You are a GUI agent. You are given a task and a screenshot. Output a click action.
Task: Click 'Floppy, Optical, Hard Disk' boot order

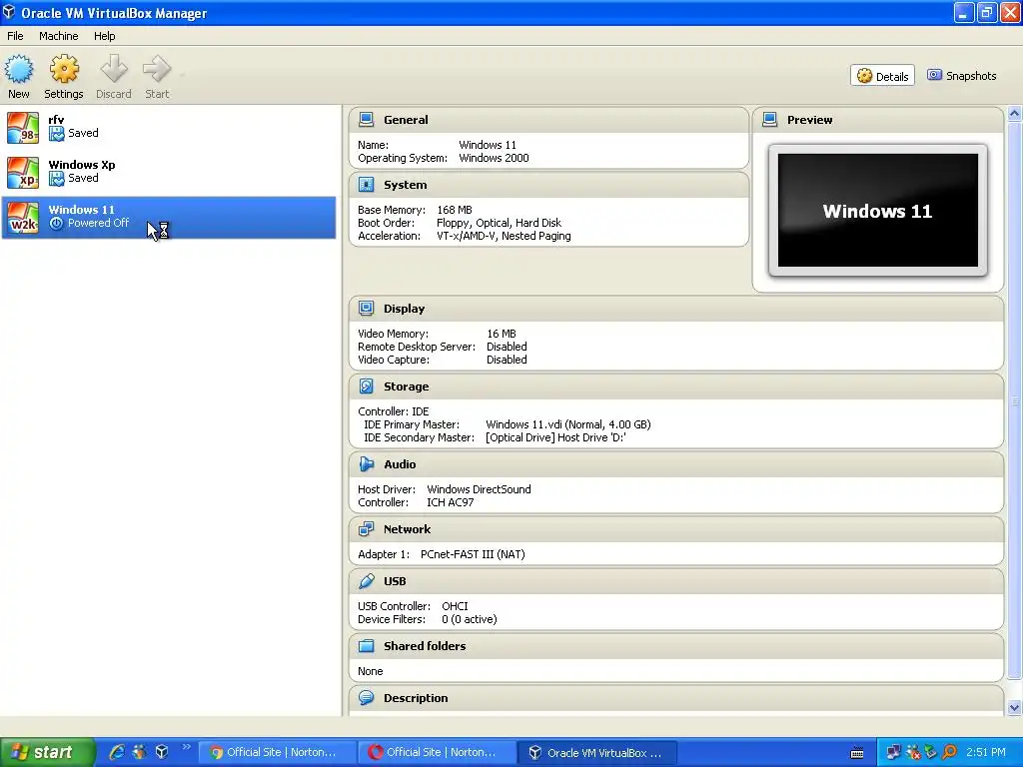click(x=500, y=223)
